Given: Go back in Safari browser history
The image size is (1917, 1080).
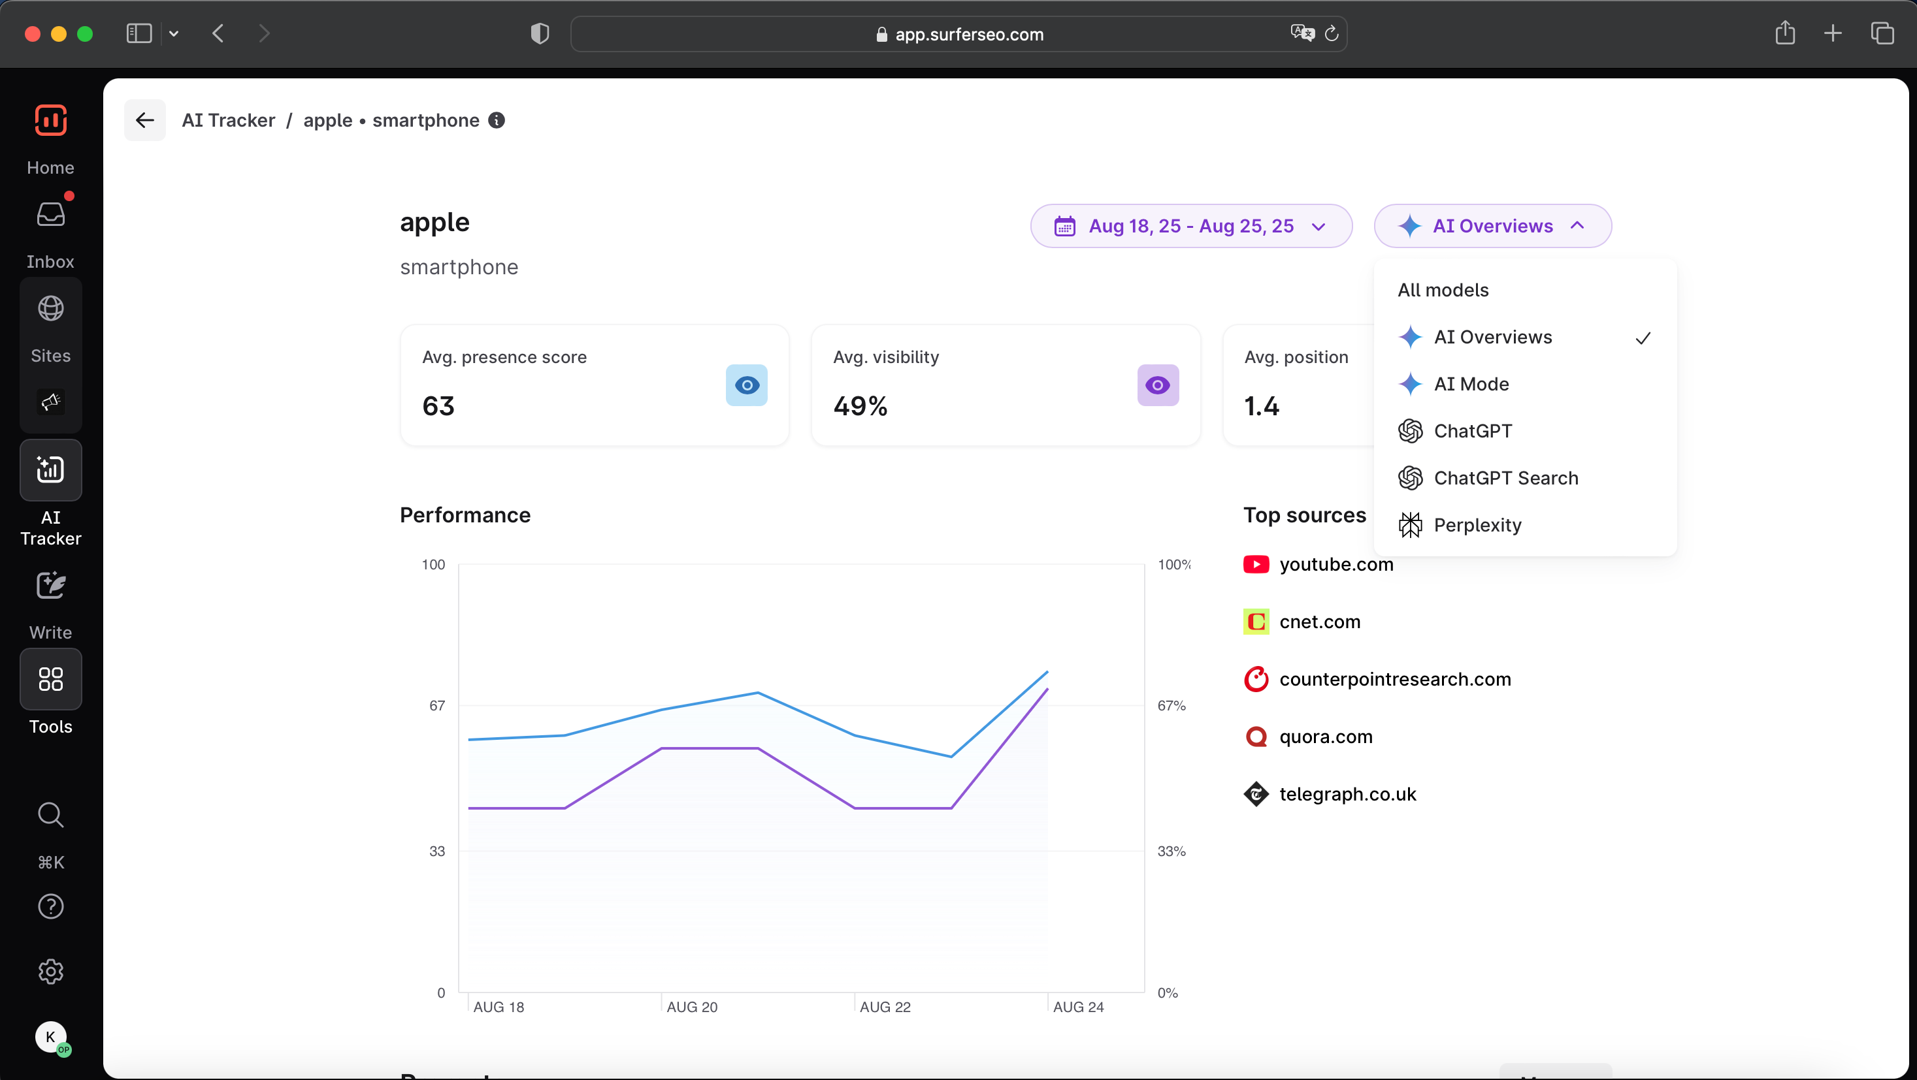Looking at the screenshot, I should coord(218,34).
